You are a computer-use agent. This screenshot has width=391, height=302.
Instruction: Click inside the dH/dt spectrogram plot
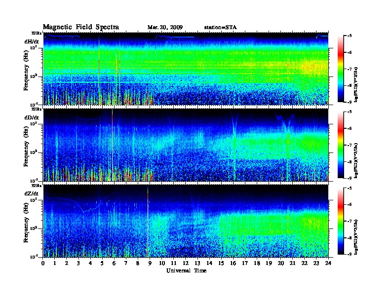click(186, 69)
